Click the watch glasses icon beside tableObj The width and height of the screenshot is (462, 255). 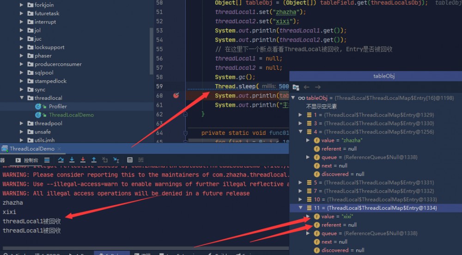[301, 98]
